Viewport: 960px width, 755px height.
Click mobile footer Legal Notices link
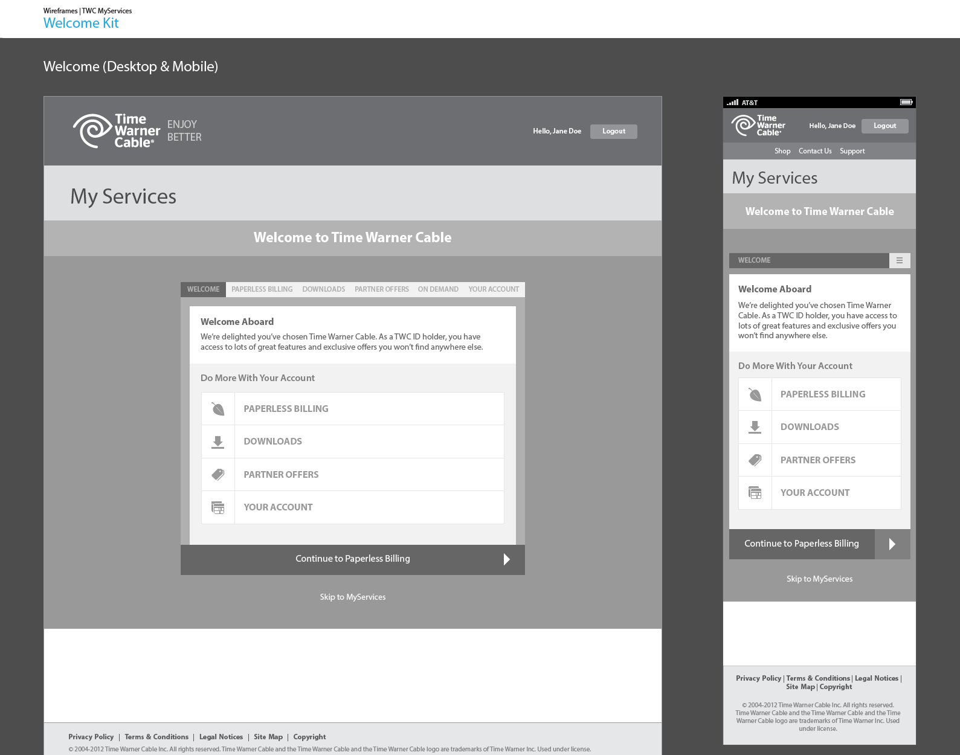(877, 679)
